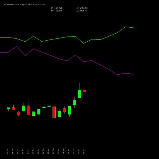
Task: Click the 03 Dec date label
Action: 79,151
